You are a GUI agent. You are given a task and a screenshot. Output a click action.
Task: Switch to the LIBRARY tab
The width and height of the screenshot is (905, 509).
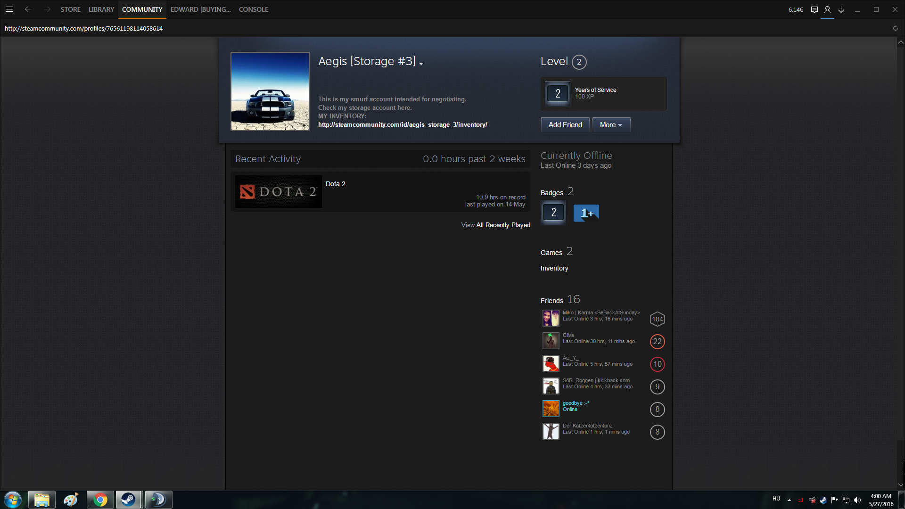[x=101, y=9]
